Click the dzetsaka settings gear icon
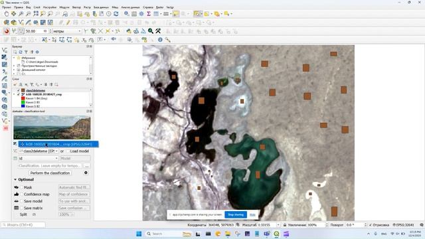 pos(86,173)
